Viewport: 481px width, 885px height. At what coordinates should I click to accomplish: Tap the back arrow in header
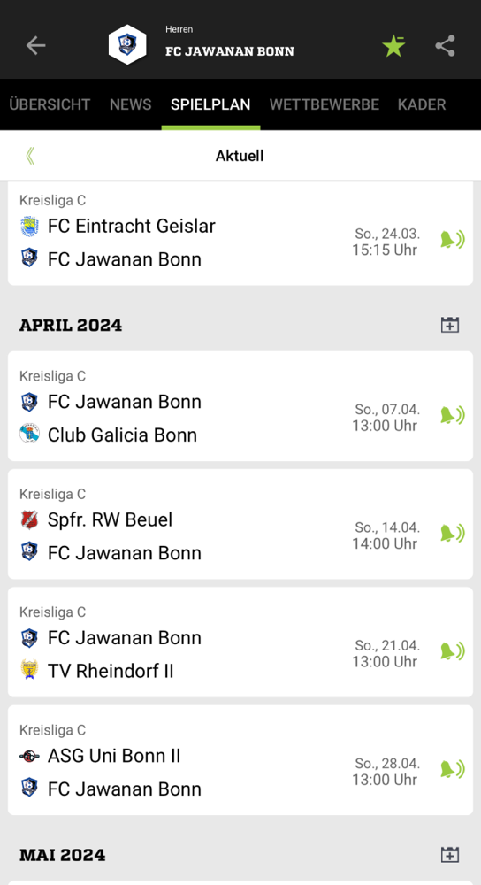(x=35, y=45)
